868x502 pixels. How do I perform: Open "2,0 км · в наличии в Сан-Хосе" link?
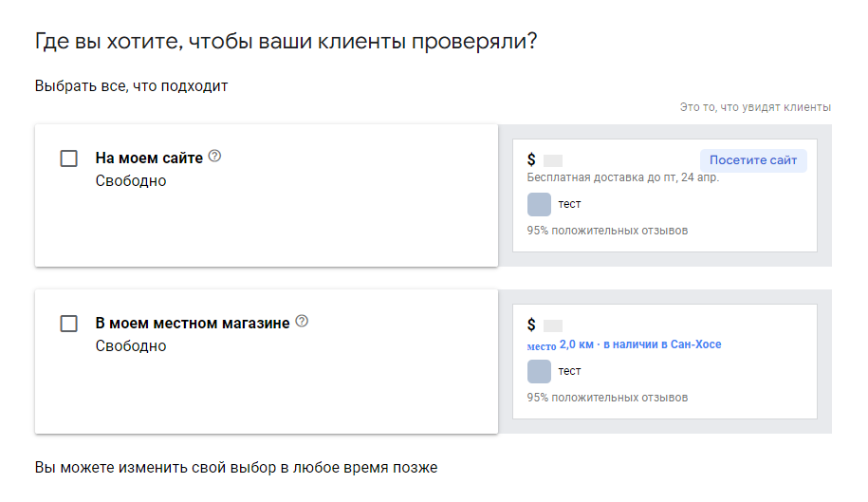640,344
